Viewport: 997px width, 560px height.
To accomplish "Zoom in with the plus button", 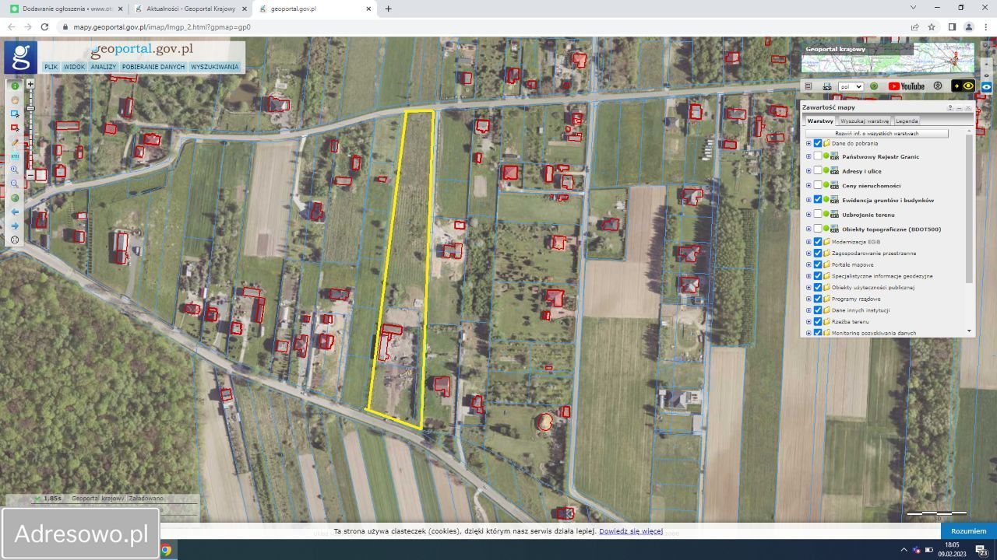I will (x=30, y=84).
